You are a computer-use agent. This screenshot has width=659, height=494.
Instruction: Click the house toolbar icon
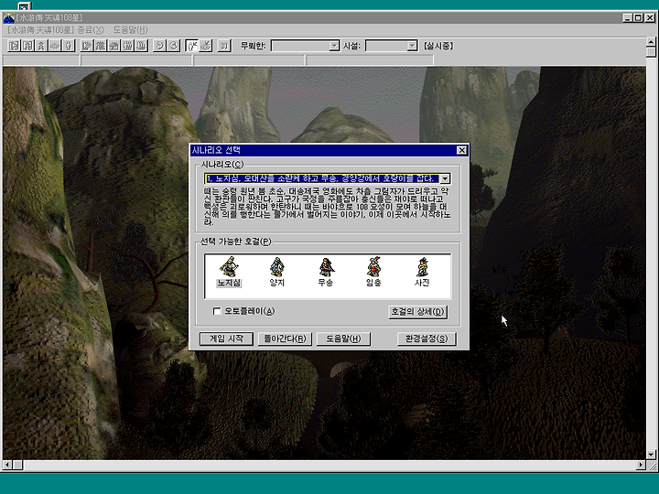click(x=113, y=46)
